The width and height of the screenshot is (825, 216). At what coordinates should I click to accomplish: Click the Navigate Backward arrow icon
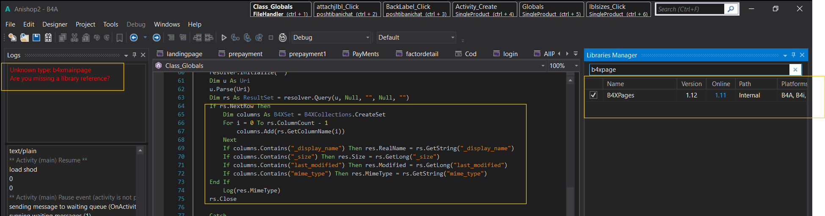(134, 38)
